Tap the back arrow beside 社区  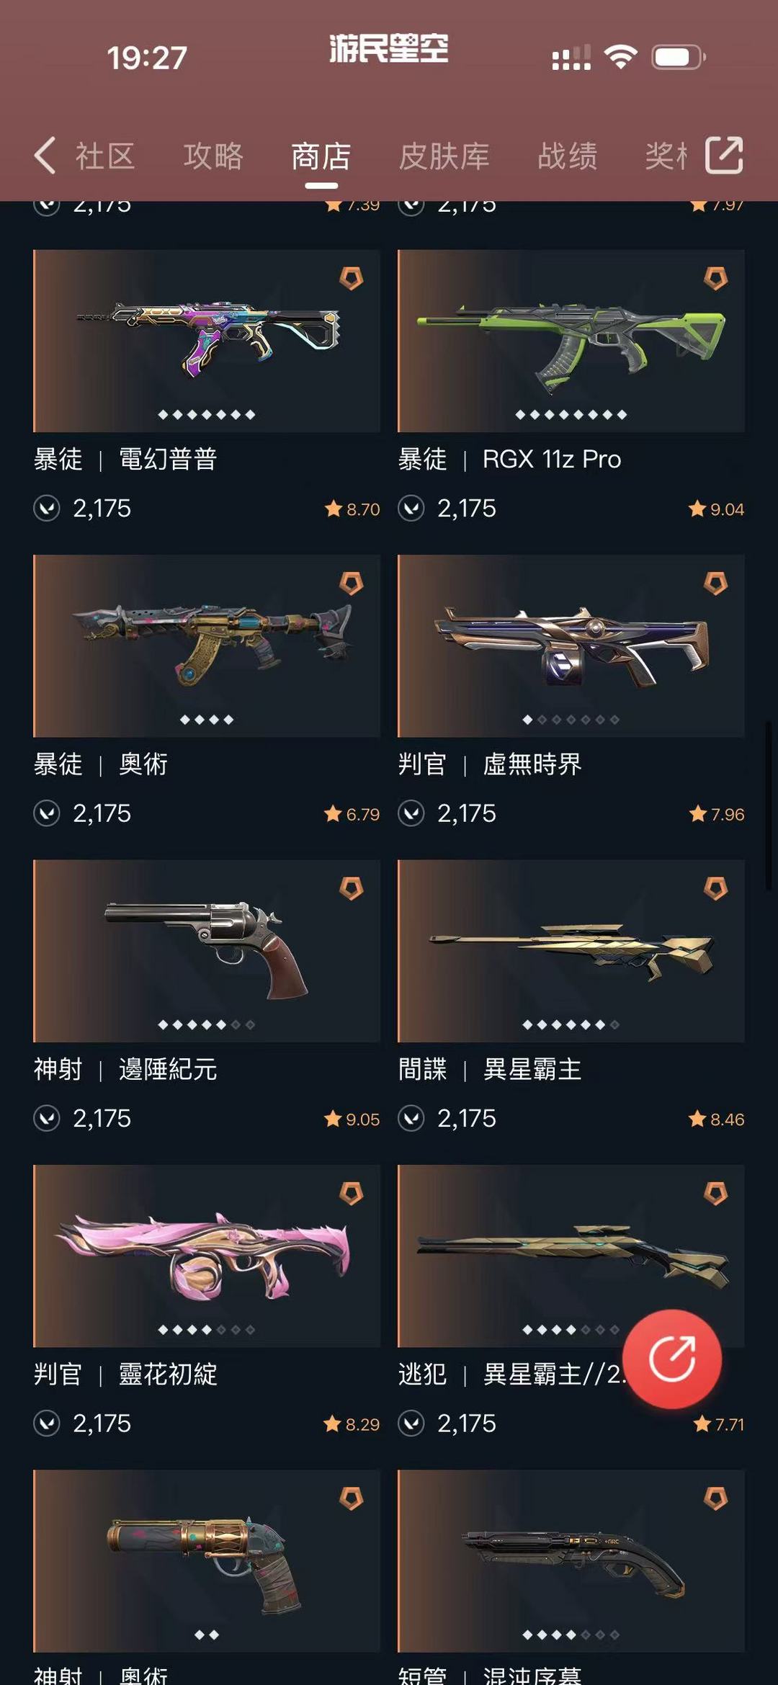[x=45, y=156]
